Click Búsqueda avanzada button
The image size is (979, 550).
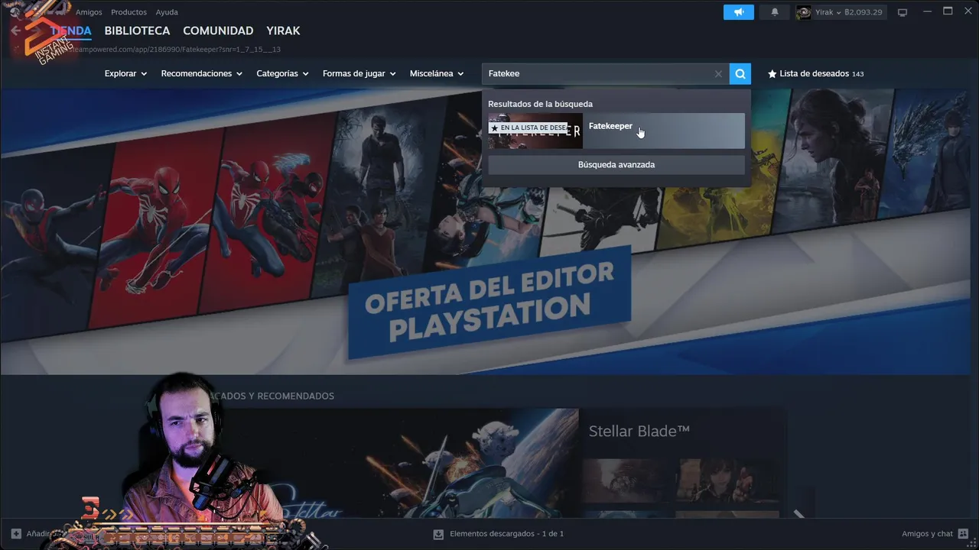coord(616,164)
